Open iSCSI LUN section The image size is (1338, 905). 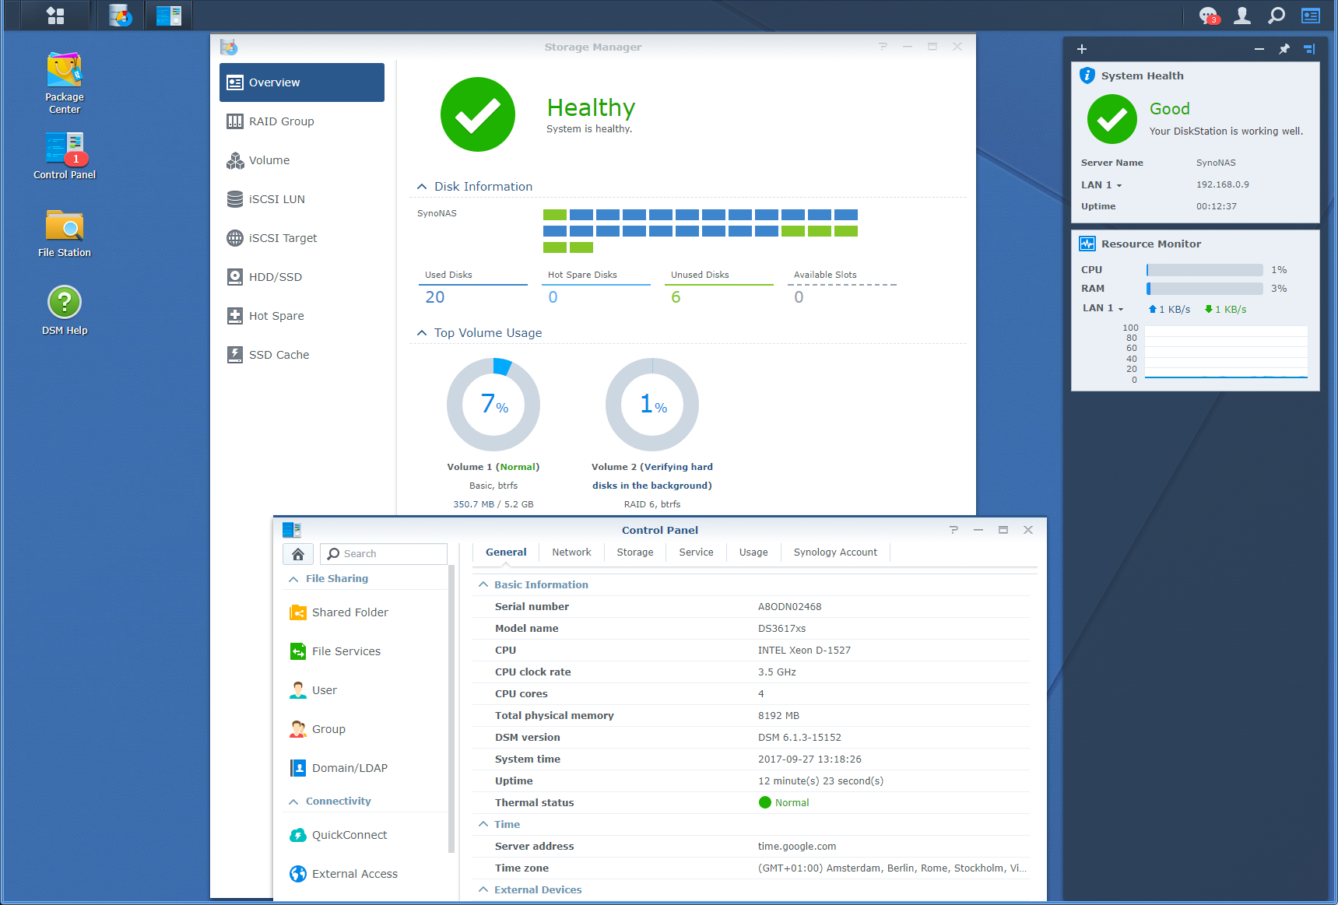[302, 199]
